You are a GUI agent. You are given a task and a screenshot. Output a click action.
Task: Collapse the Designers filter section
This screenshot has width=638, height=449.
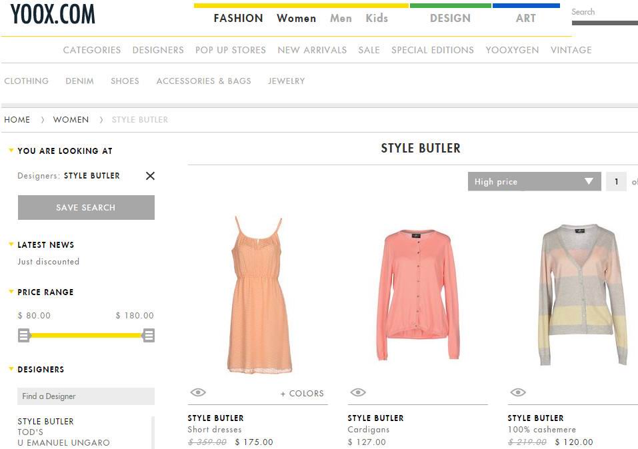(x=11, y=369)
